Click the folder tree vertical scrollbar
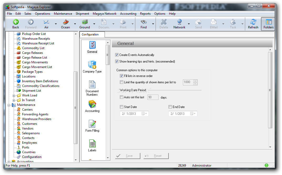Screen dimensions: 282x175 pyautogui.click(x=76, y=108)
